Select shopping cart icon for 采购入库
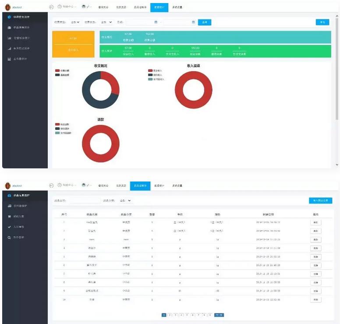340x324 pixels. 9,217
